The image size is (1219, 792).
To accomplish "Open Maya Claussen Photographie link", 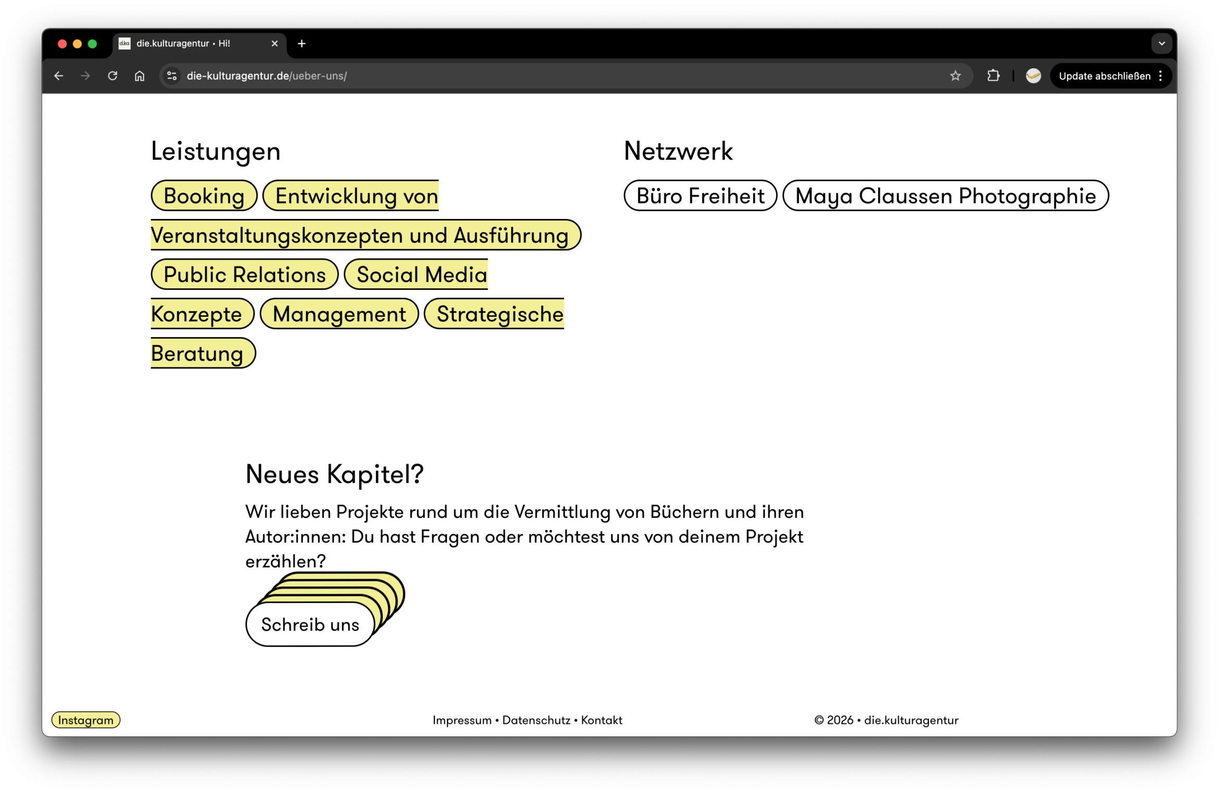I will [x=945, y=196].
